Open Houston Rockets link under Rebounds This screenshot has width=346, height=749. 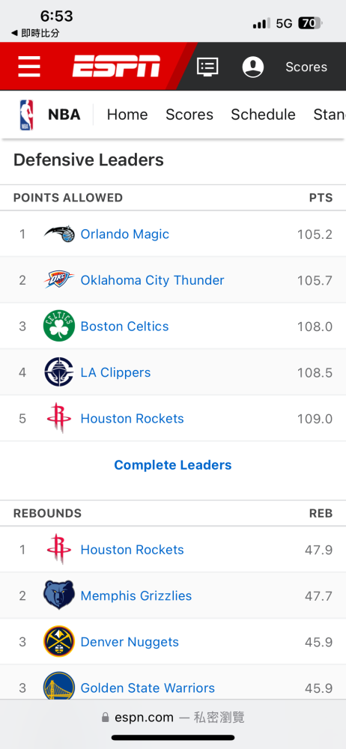[x=132, y=549]
